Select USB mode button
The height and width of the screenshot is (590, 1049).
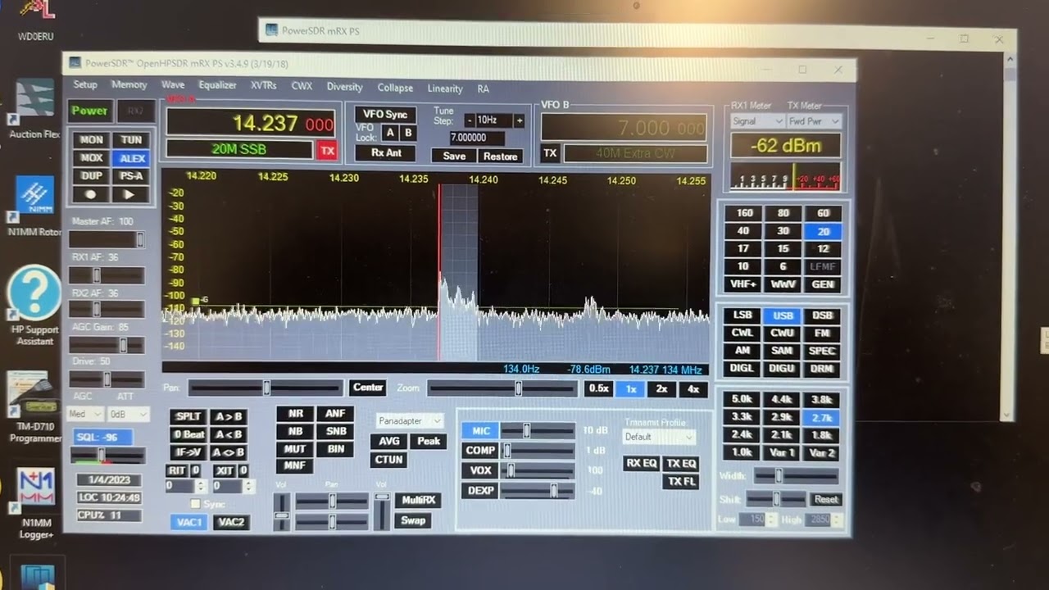click(x=783, y=315)
